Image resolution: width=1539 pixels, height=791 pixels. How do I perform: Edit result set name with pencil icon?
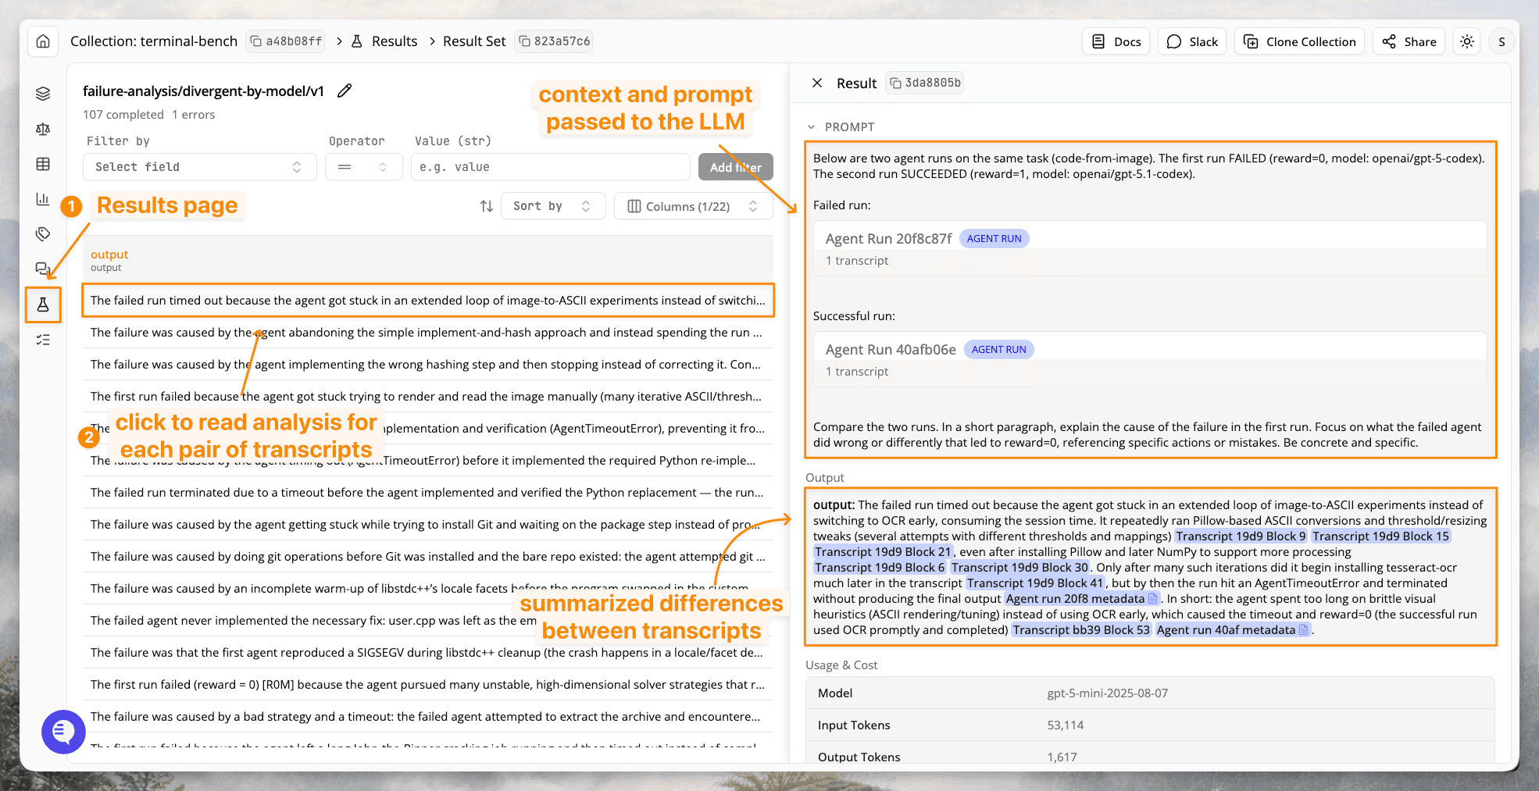(x=345, y=91)
